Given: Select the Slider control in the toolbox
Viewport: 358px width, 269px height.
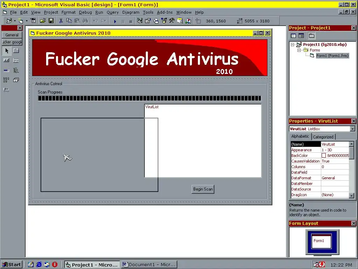Looking at the screenshot, I should pyautogui.click(x=6, y=90).
